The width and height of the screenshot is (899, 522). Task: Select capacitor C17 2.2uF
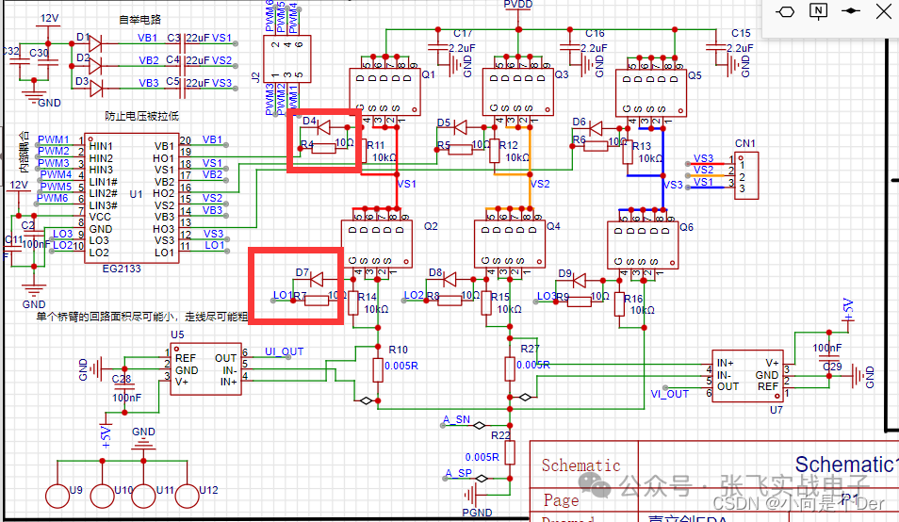(439, 48)
